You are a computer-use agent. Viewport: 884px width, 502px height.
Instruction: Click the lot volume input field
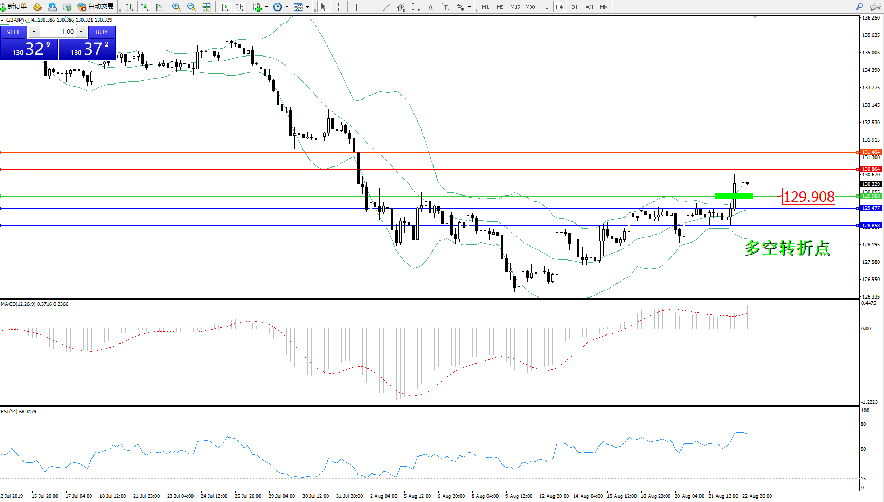(58, 32)
